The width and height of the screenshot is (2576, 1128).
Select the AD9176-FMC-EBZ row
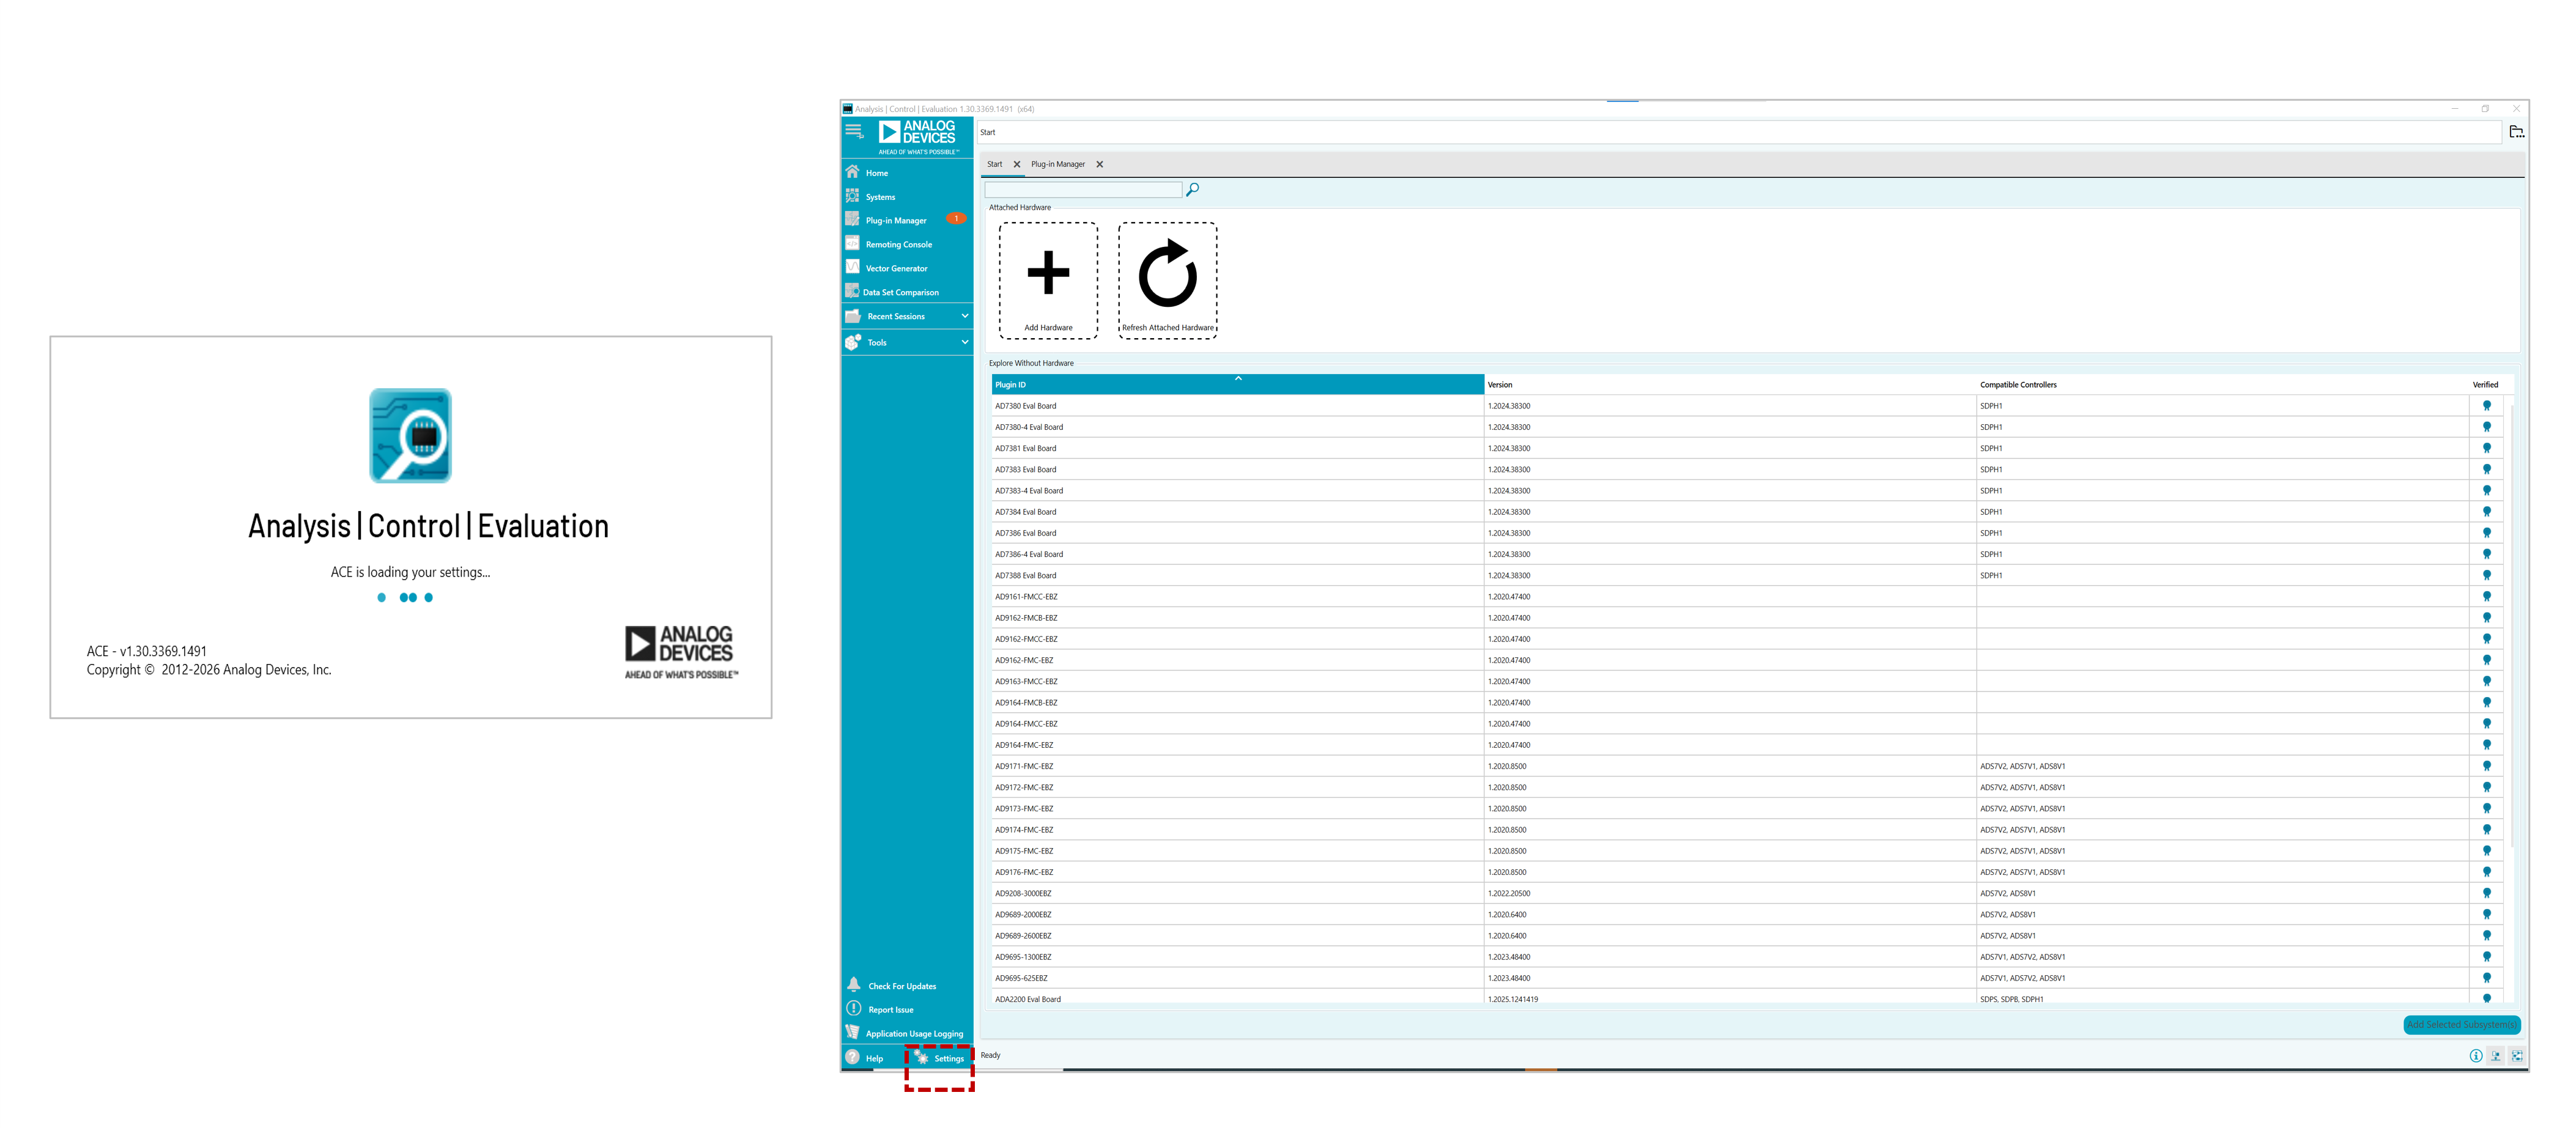pyautogui.click(x=1747, y=872)
